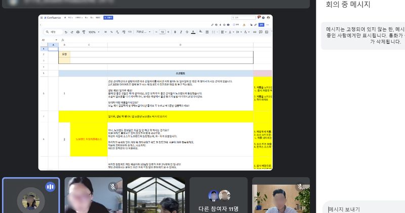
Task: Open the vertical align dropdown
Action: [x=231, y=32]
